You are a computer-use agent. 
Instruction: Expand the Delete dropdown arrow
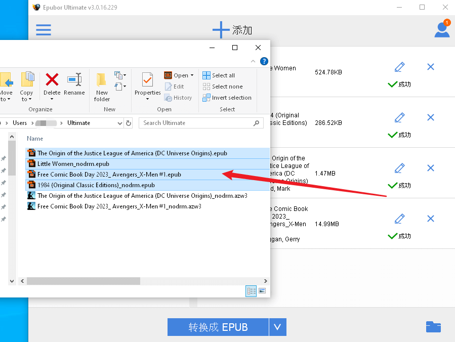point(52,99)
